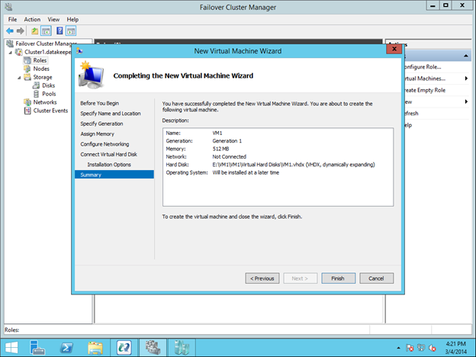Cancel the New Virtual Machine Wizard
The image size is (476, 357).
376,278
